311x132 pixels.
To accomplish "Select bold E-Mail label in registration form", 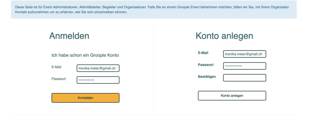I will (x=203, y=53).
